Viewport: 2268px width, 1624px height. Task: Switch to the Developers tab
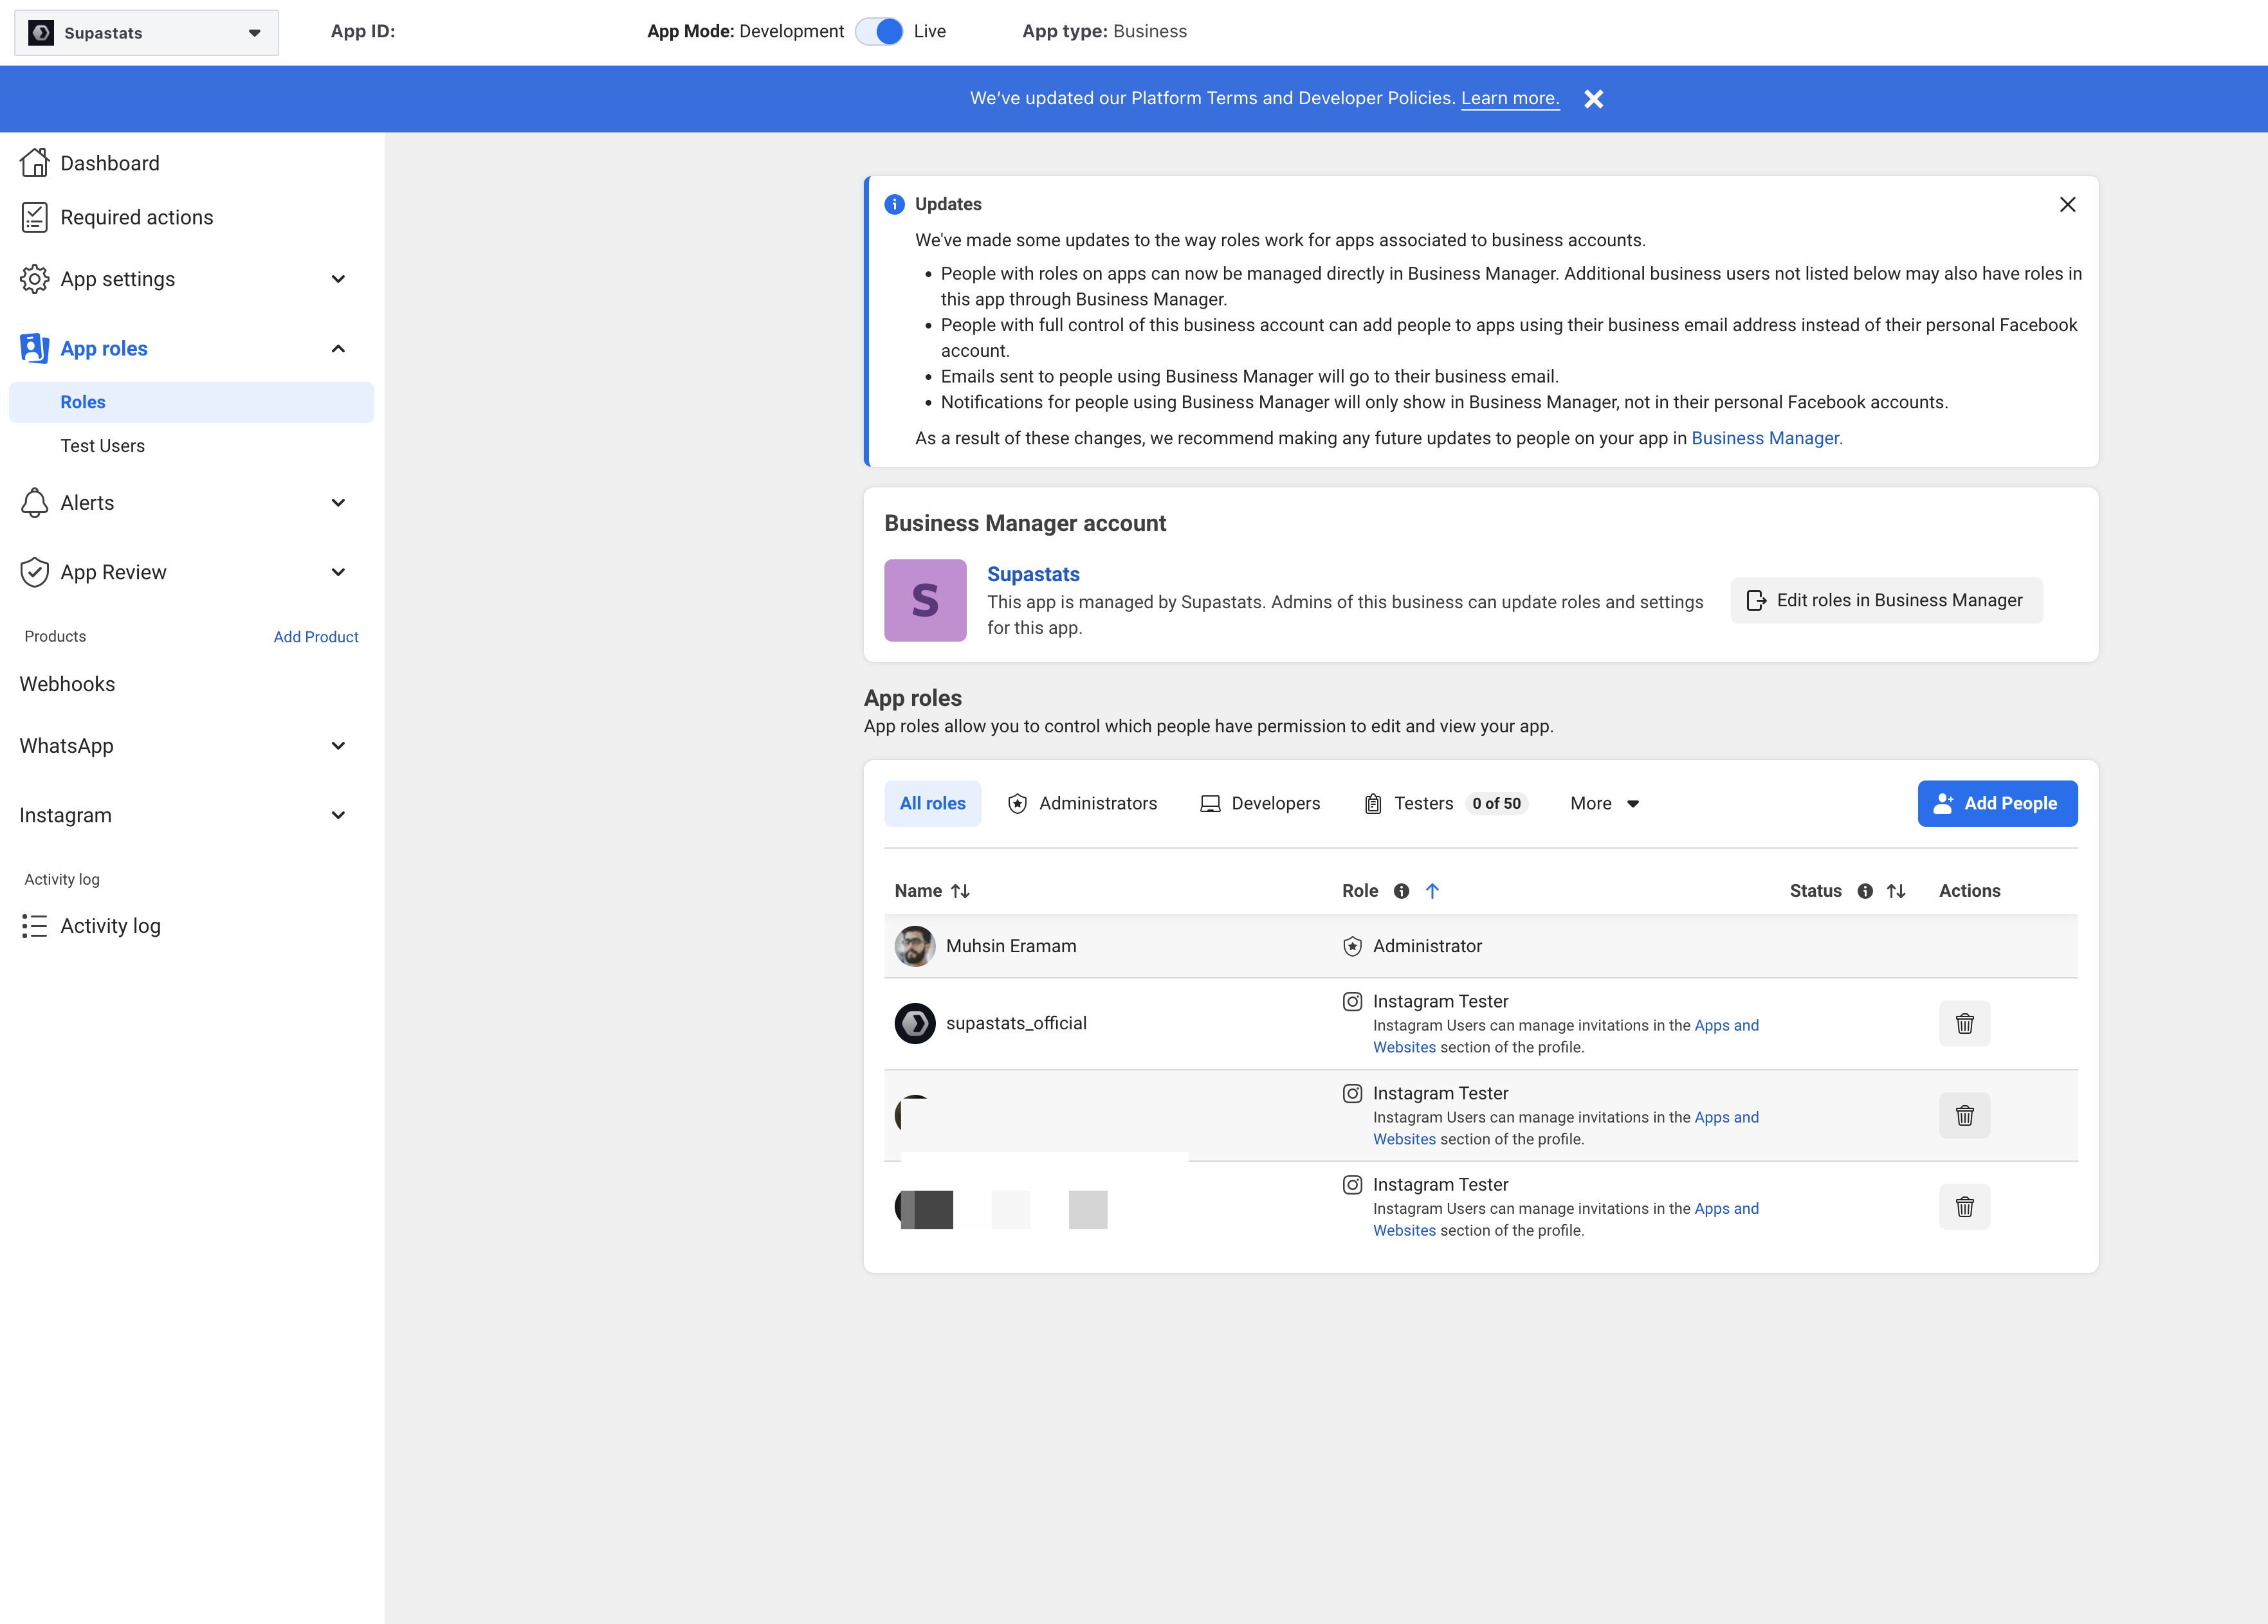pos(1260,804)
